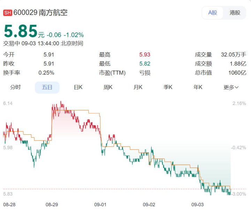Click the 亏损 value
251x210 pixels.
[x=145, y=73]
